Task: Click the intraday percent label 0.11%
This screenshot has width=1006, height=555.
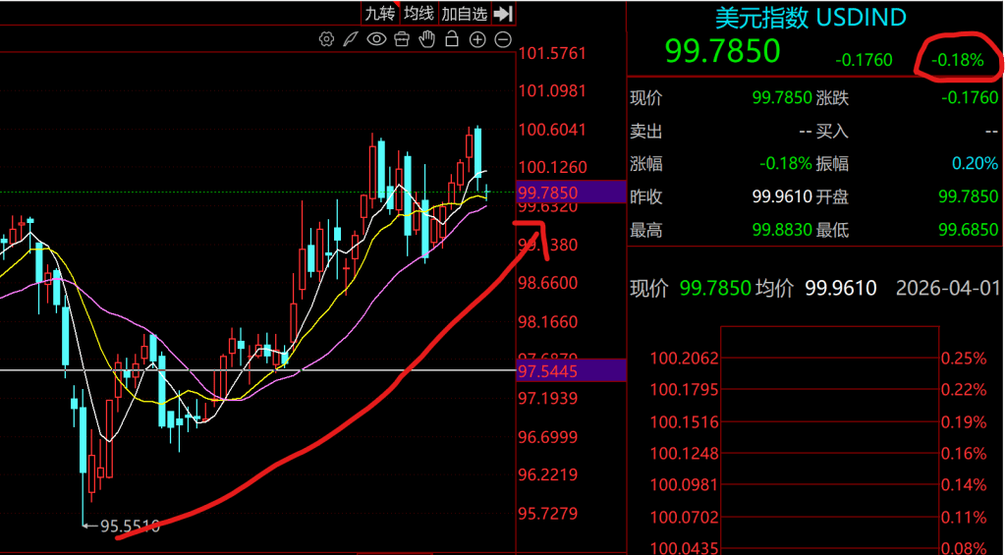Action: (964, 517)
